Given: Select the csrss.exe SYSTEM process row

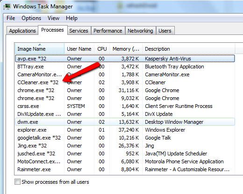Looking at the screenshot, I should coord(125,106).
